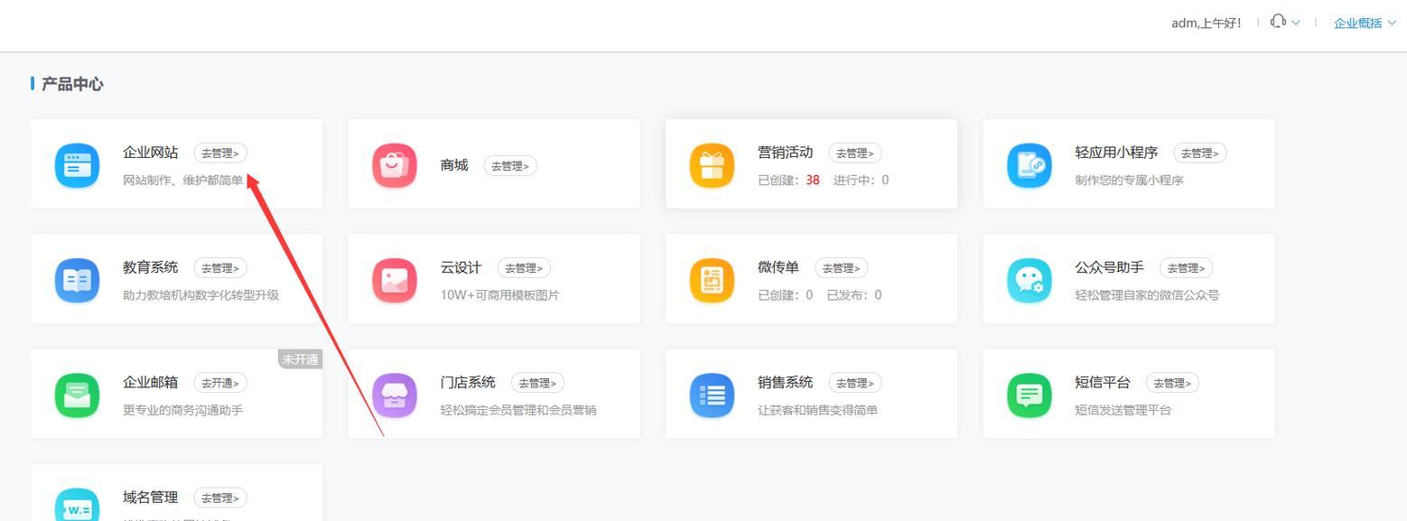Click the 域名管理 domain icon

coord(77,506)
